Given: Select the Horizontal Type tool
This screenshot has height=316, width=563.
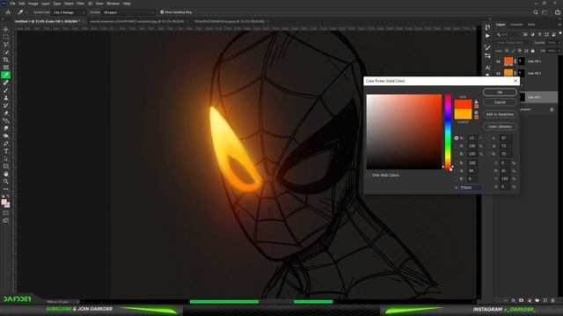Looking at the screenshot, I should (x=6, y=151).
